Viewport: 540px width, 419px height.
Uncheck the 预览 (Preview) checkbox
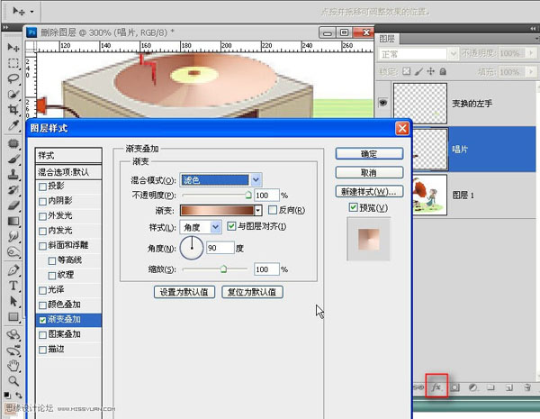pos(353,208)
